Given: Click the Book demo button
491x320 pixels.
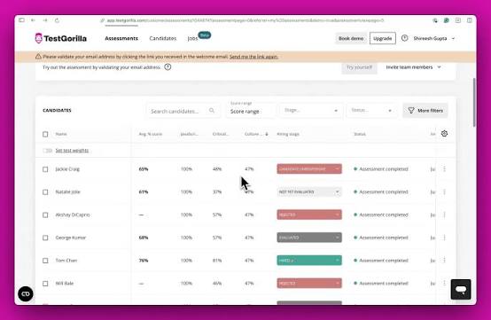Looking at the screenshot, I should click(351, 38).
